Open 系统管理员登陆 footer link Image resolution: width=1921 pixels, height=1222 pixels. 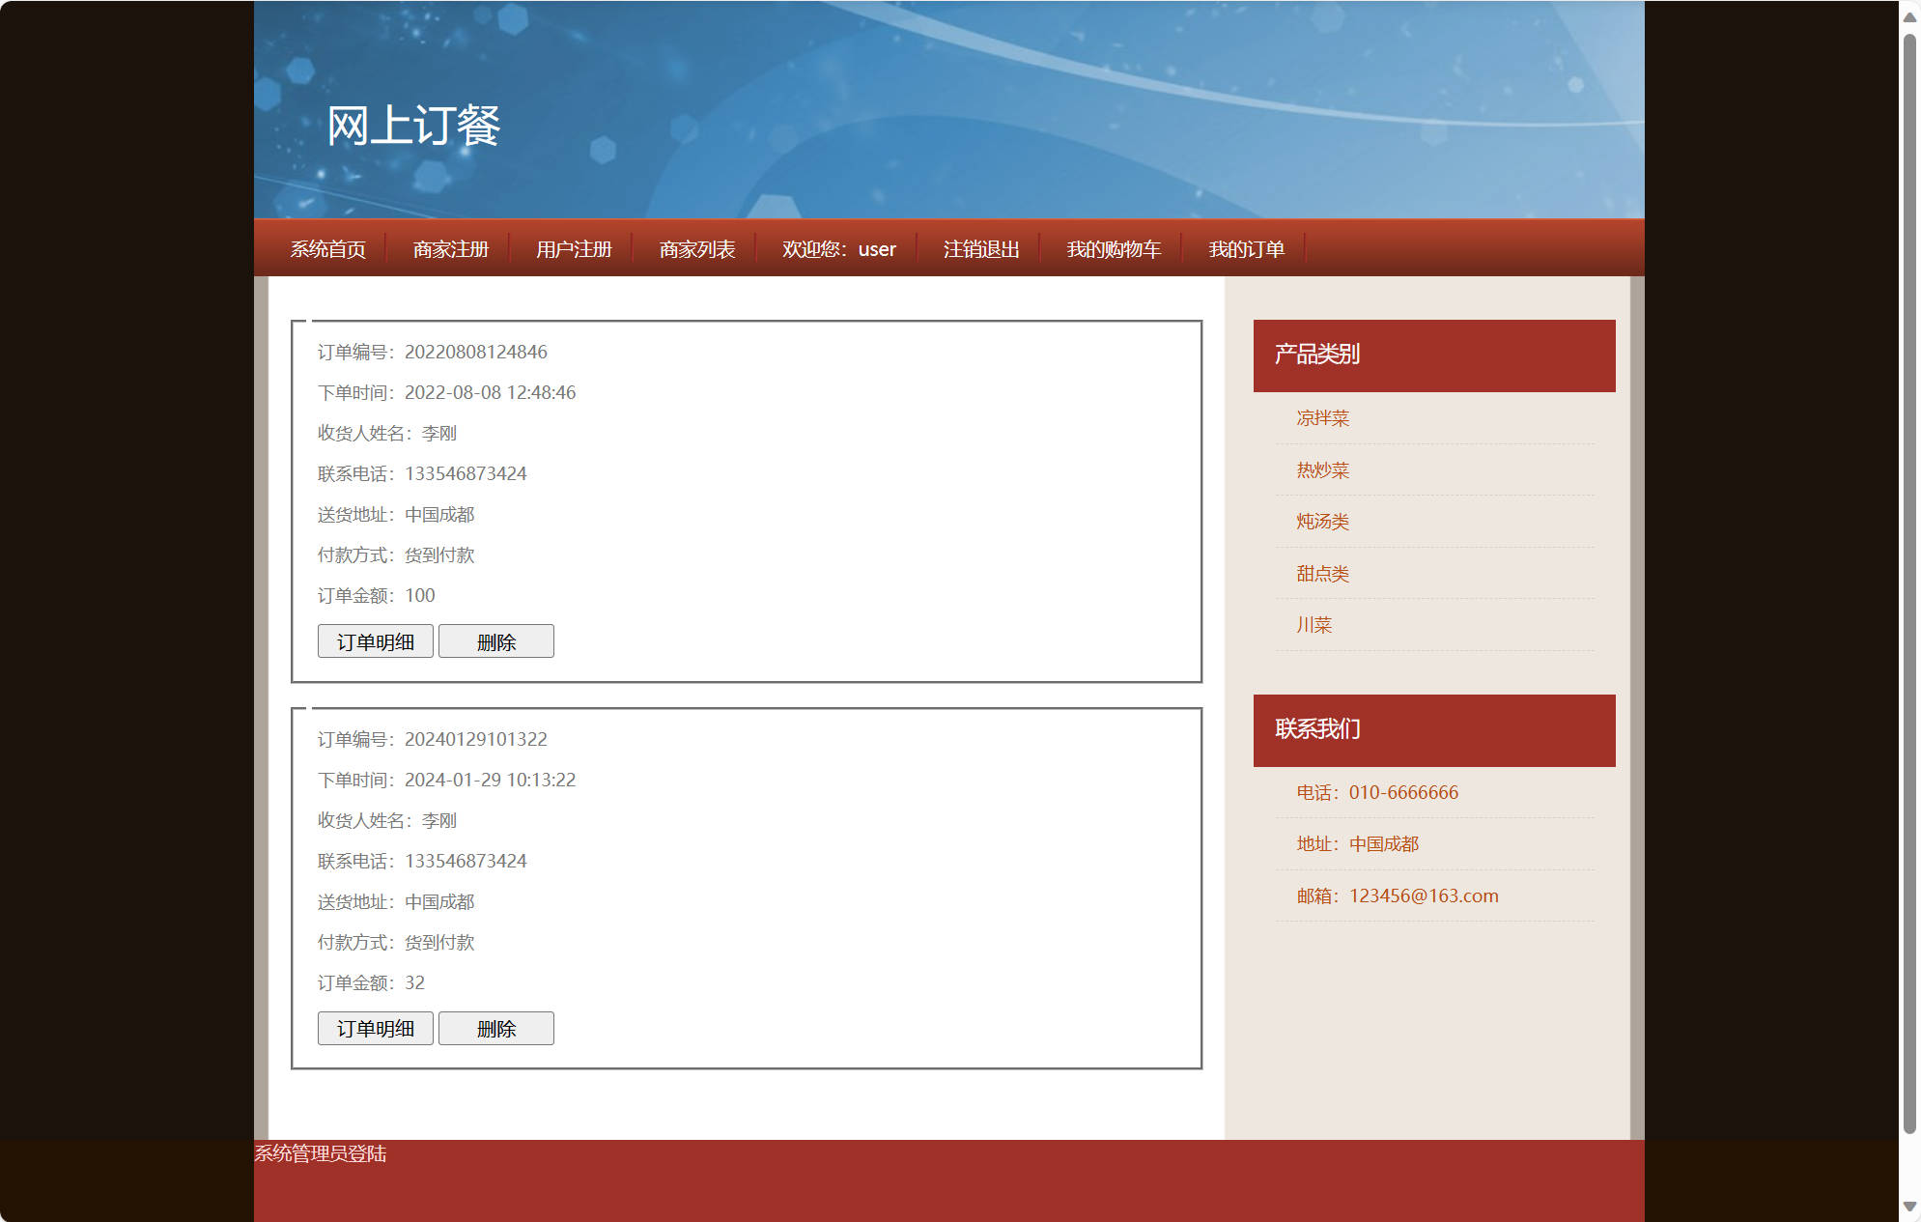tap(320, 1153)
